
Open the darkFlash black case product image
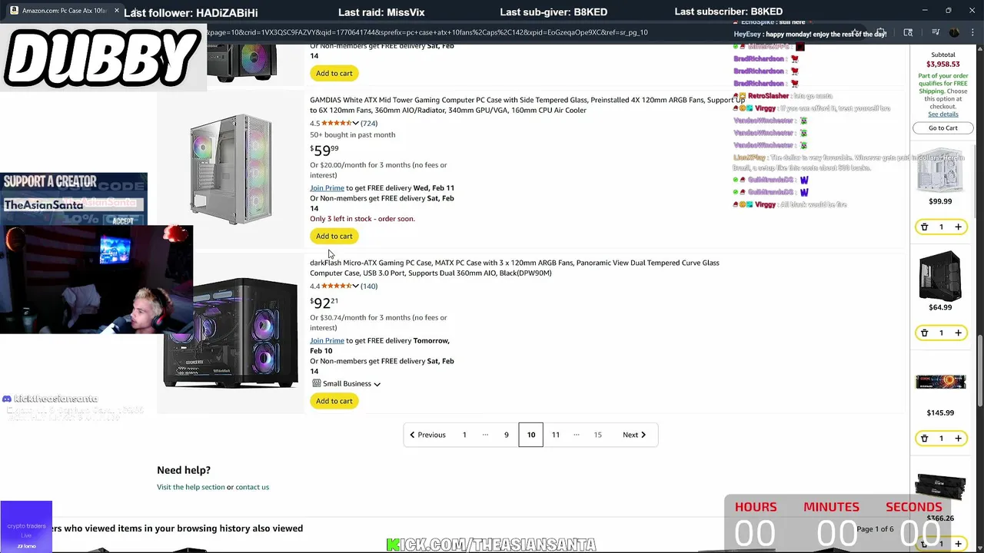tap(231, 334)
